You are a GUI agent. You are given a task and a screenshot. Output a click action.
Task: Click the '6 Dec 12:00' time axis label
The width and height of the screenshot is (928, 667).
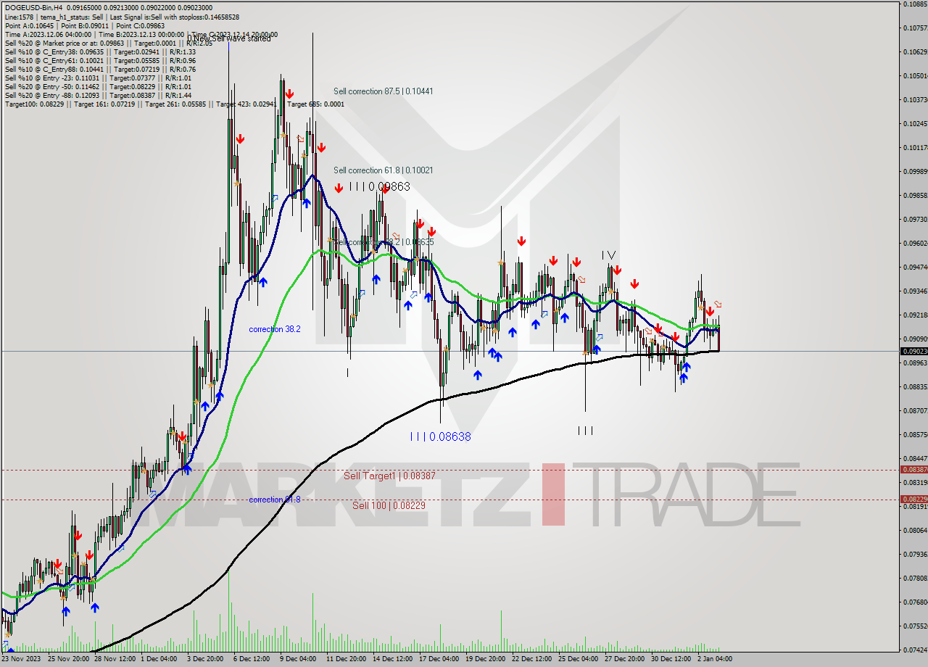(x=250, y=659)
